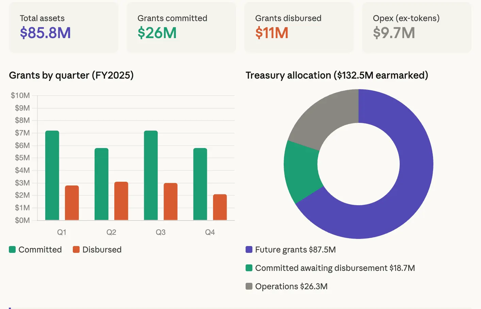481x309 pixels.
Task: Click the green Committed legend square
Action: [12, 249]
